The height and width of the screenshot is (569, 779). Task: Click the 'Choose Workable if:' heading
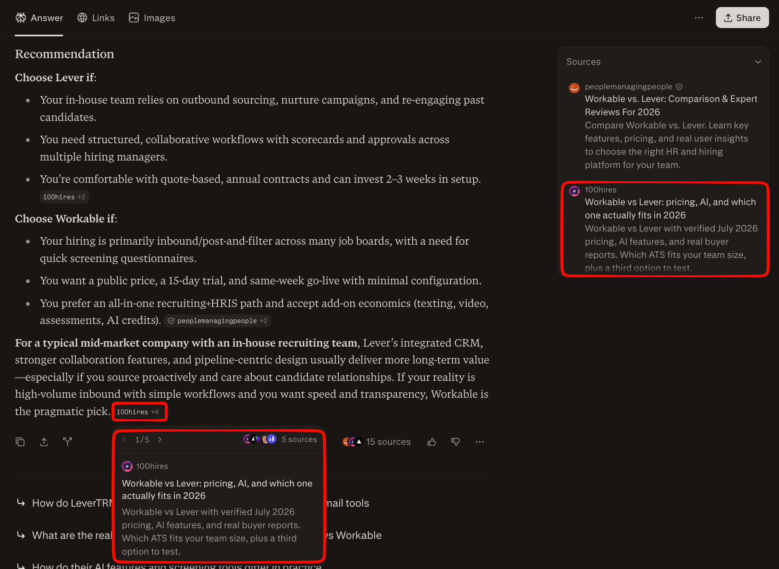pyautogui.click(x=66, y=219)
